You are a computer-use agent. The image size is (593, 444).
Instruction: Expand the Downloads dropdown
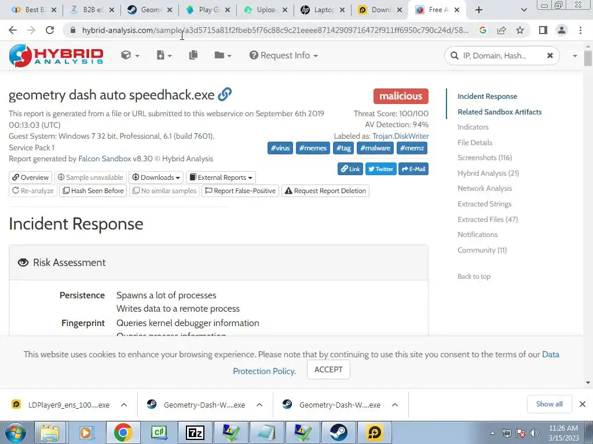(x=156, y=177)
